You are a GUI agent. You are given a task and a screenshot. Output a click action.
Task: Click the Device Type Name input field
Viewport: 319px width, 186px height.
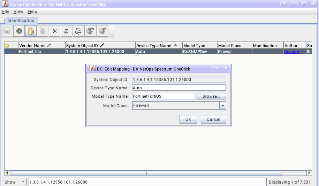(x=179, y=88)
